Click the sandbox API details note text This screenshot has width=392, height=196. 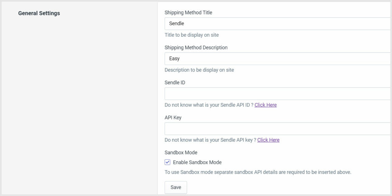(258, 172)
